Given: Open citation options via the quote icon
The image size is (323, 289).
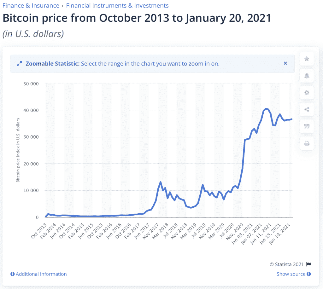Looking at the screenshot, I should (x=307, y=126).
